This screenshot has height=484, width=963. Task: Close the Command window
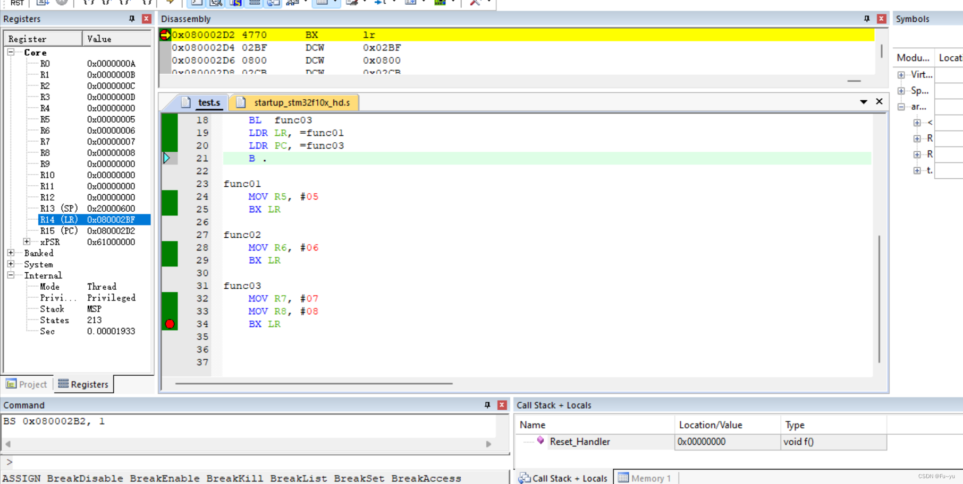[x=502, y=405]
